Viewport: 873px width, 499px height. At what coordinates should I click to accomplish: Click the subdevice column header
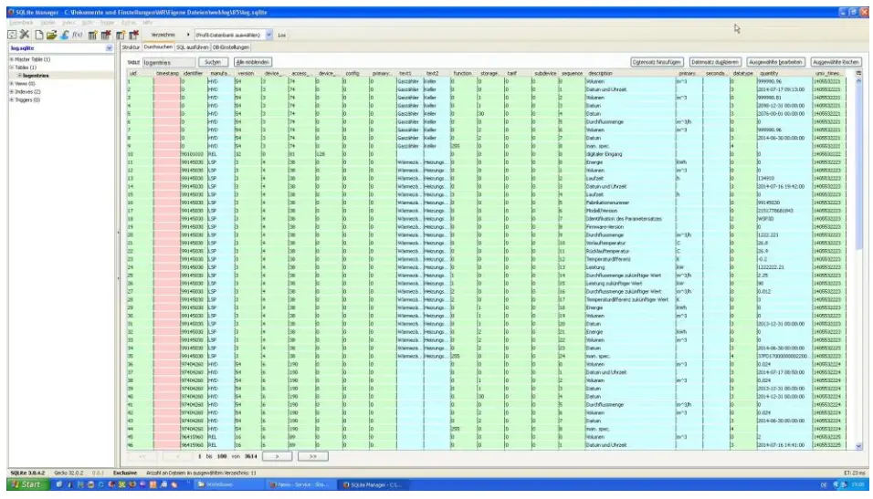pyautogui.click(x=545, y=73)
